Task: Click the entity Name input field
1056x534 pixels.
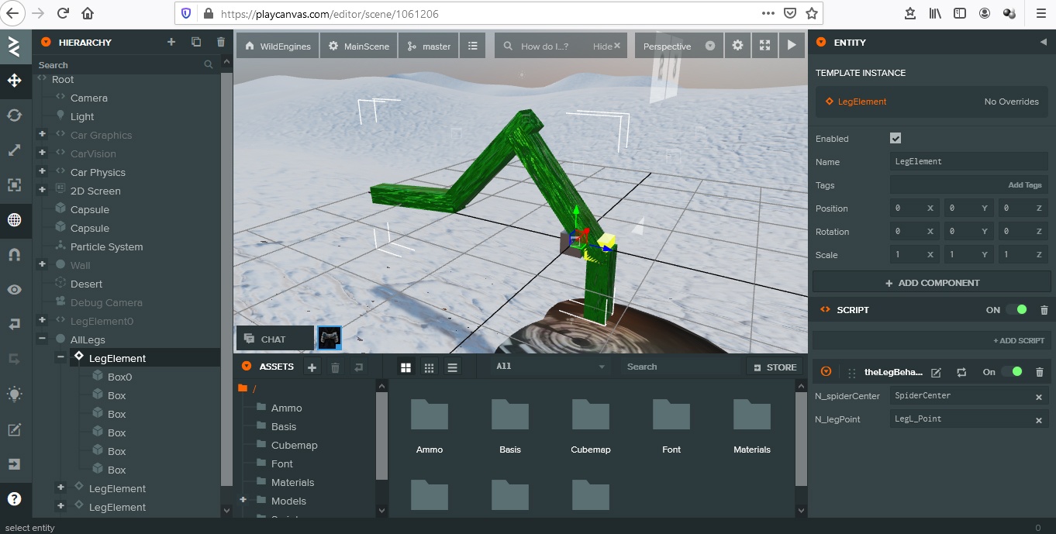Action: pos(968,162)
